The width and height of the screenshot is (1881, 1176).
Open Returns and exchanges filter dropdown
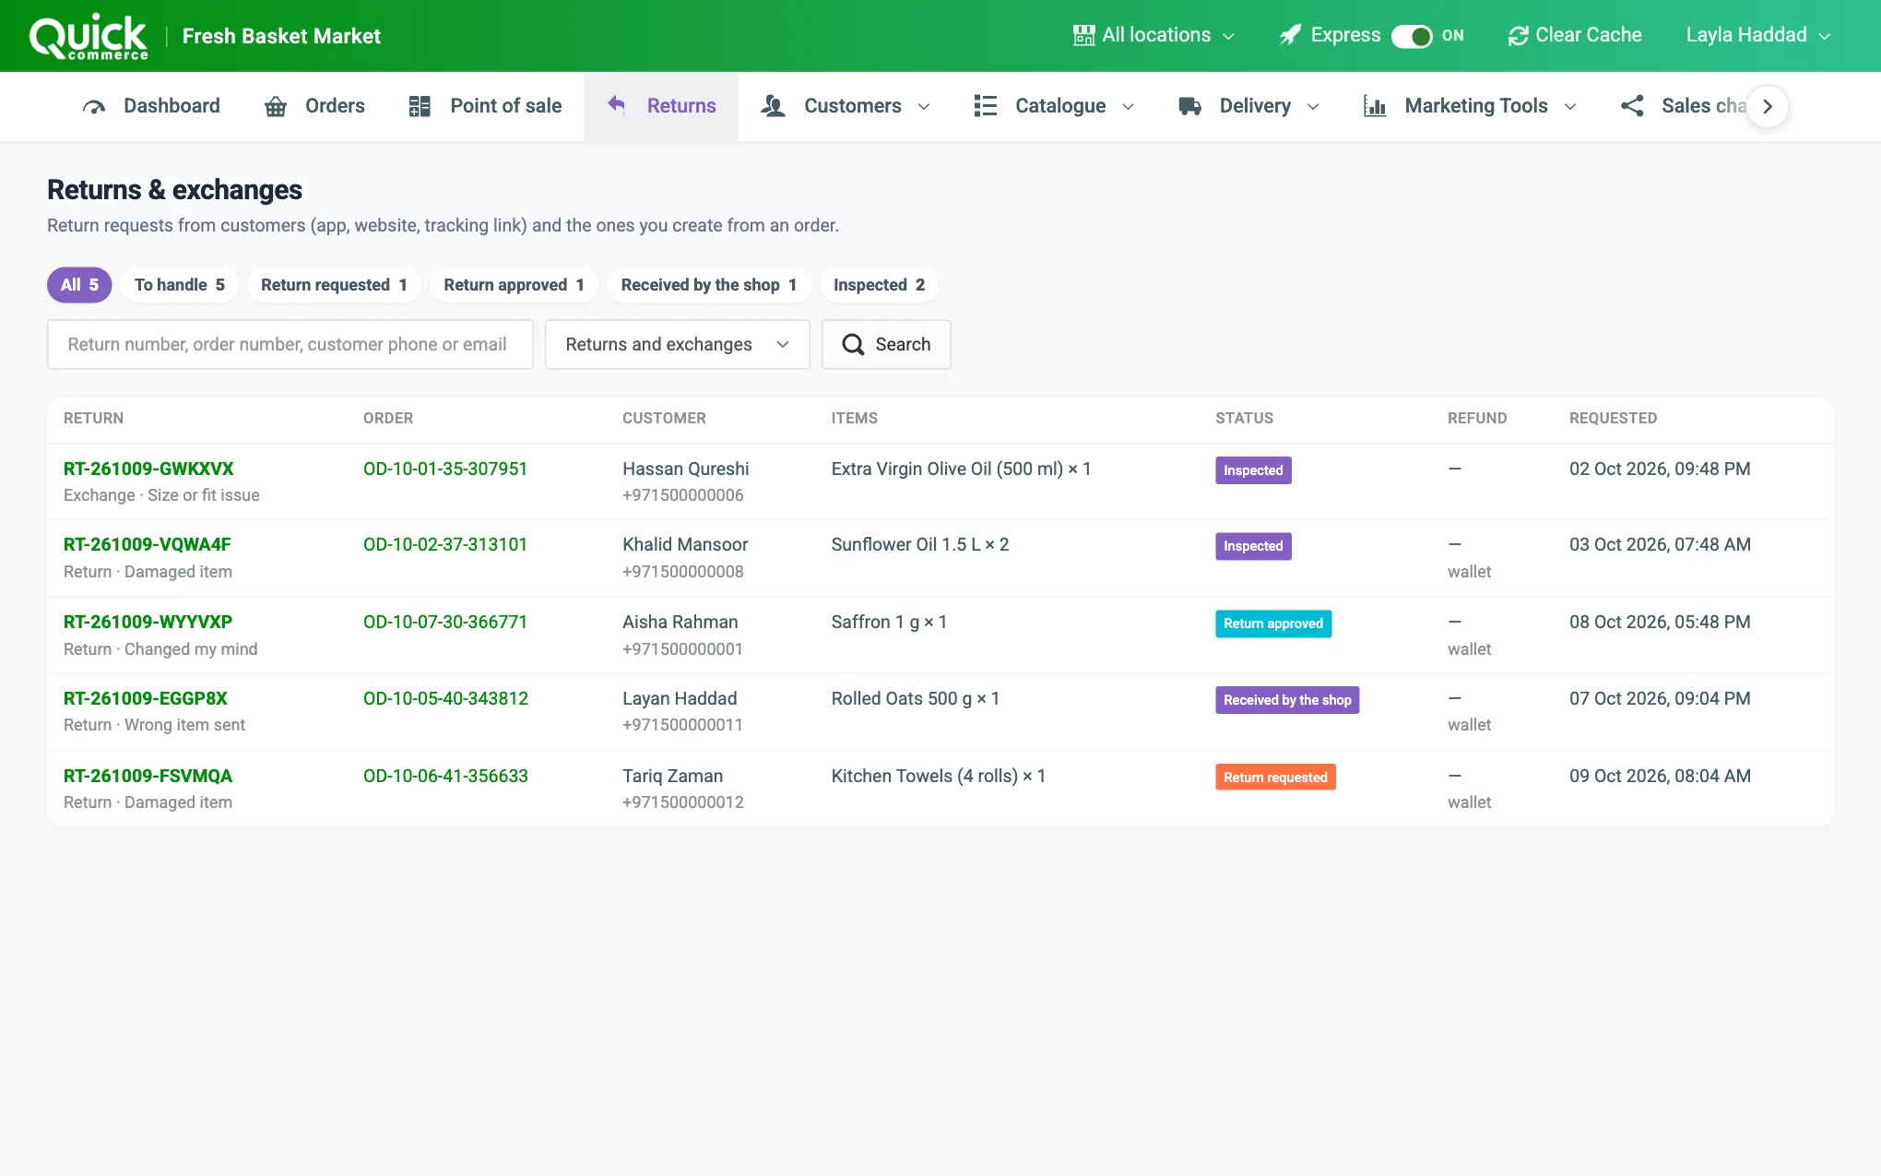[678, 345]
